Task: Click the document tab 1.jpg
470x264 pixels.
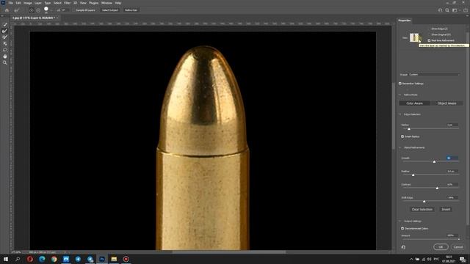Action: (33, 18)
